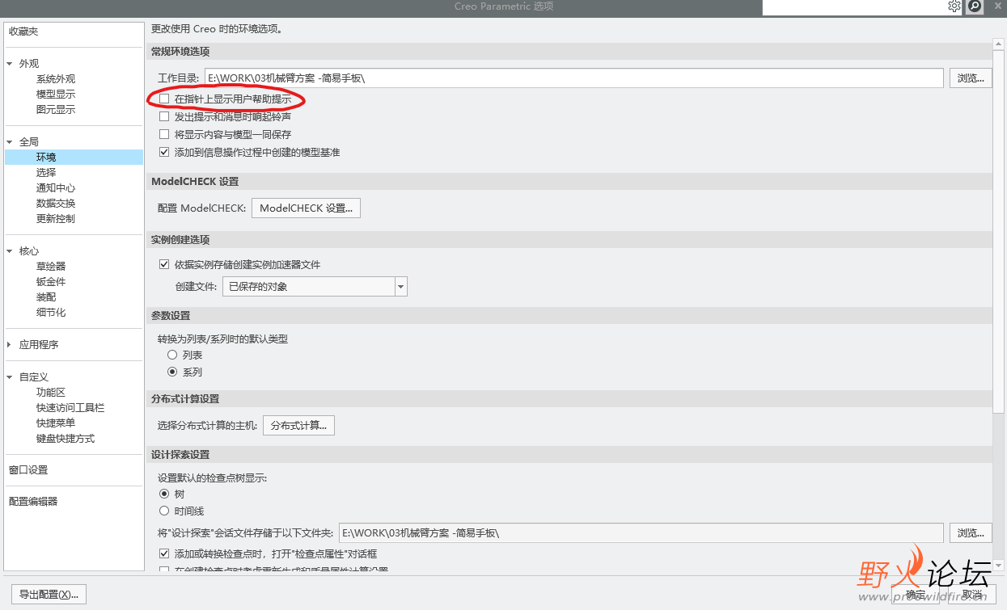Open the 配置编辑器
1007x610 pixels.
pyautogui.click(x=33, y=502)
